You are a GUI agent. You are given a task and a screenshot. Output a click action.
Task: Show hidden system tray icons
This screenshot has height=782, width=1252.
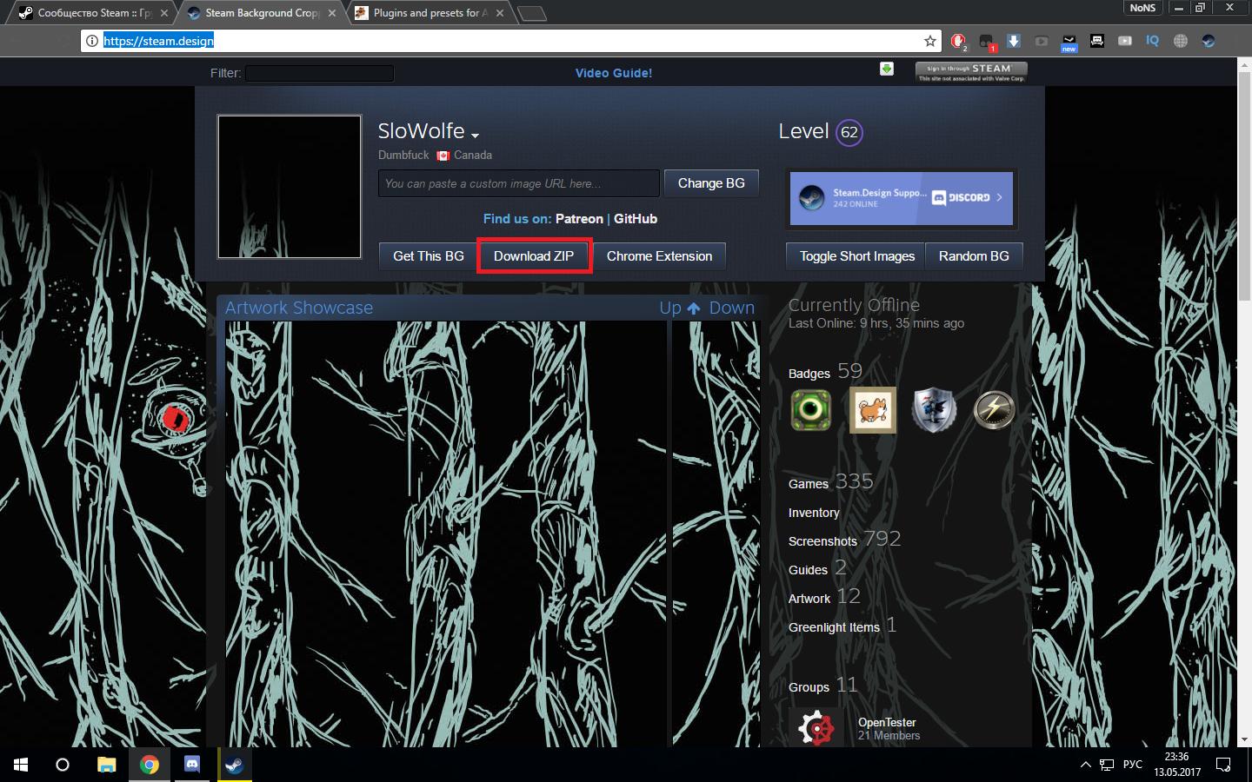click(1085, 765)
